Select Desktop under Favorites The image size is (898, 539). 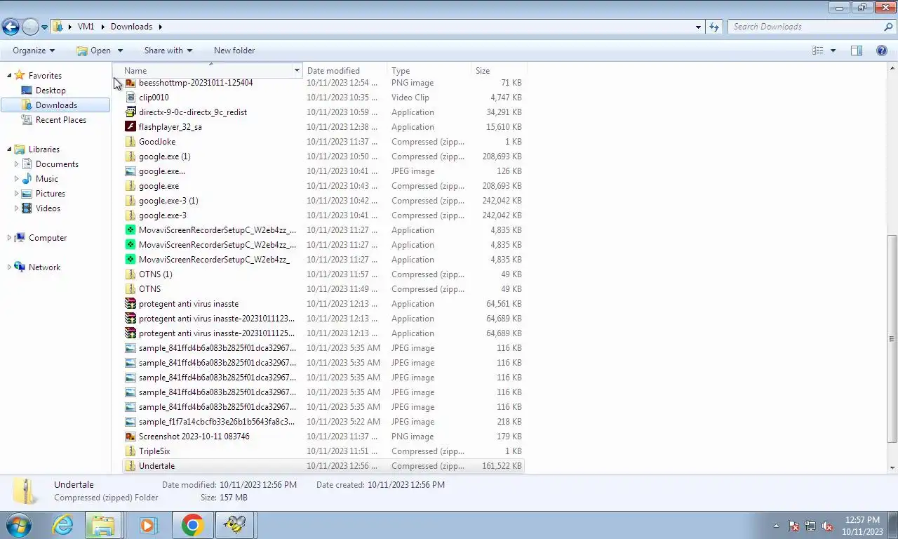51,91
